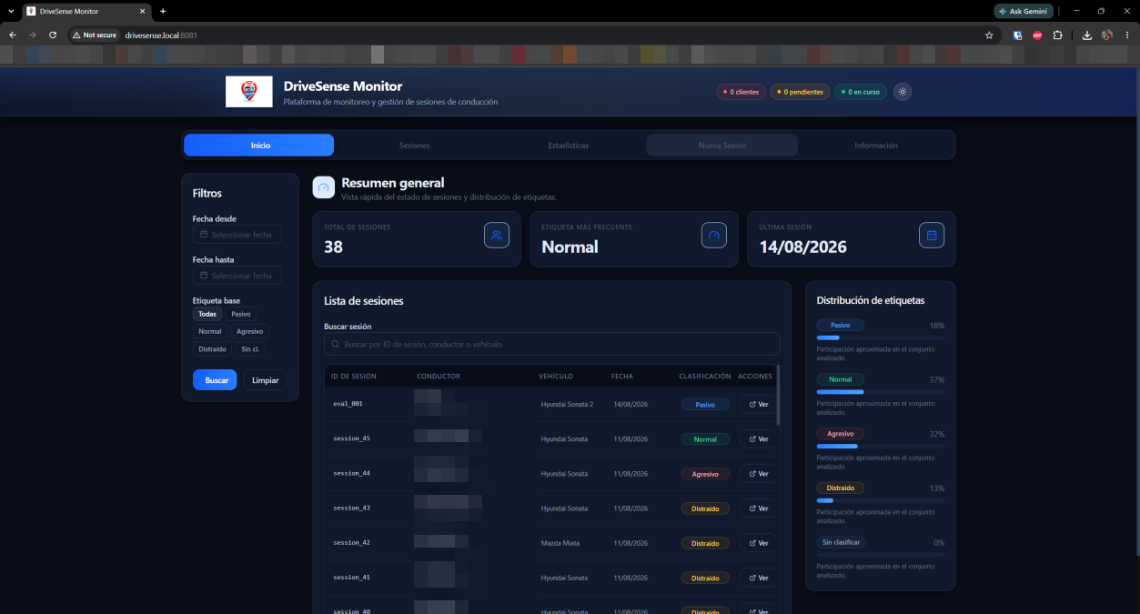Click the 0 clientes status badge
The height and width of the screenshot is (614, 1140).
click(x=741, y=92)
